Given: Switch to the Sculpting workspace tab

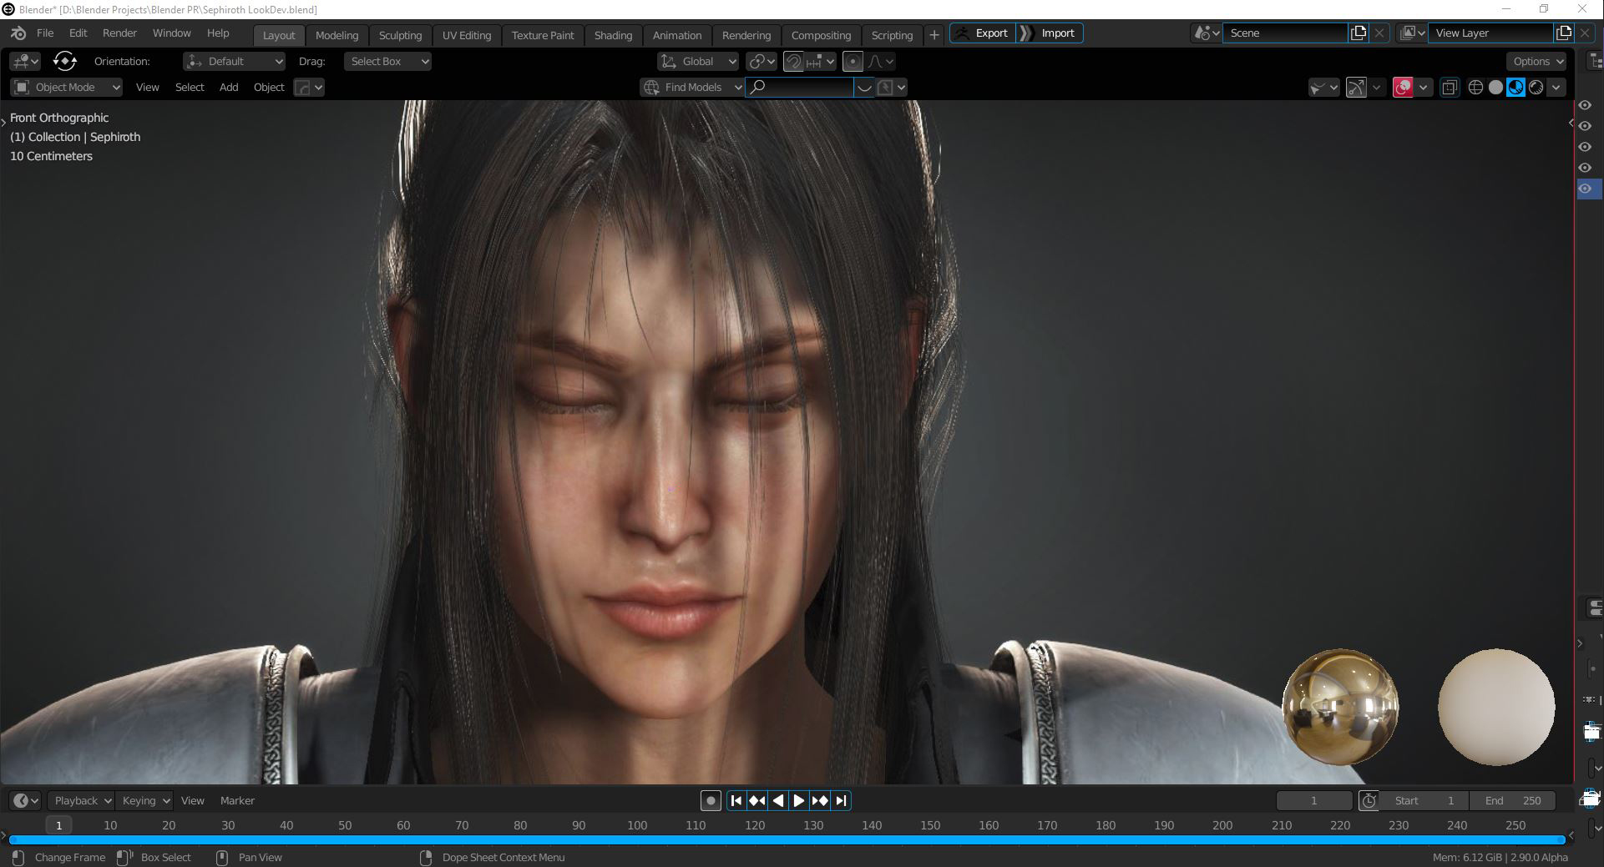Looking at the screenshot, I should pos(400,35).
